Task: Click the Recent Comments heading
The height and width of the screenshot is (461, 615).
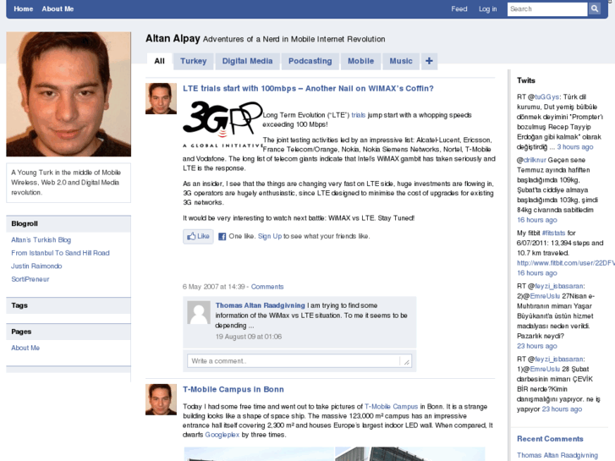Action: 550,439
